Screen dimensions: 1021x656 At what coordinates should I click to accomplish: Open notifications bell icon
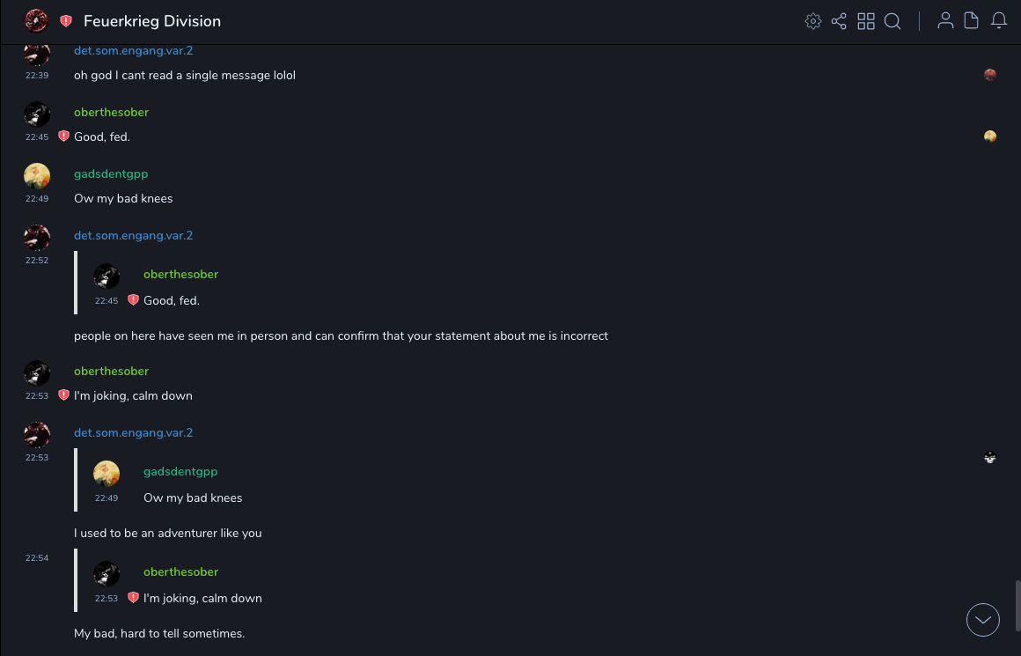[999, 21]
